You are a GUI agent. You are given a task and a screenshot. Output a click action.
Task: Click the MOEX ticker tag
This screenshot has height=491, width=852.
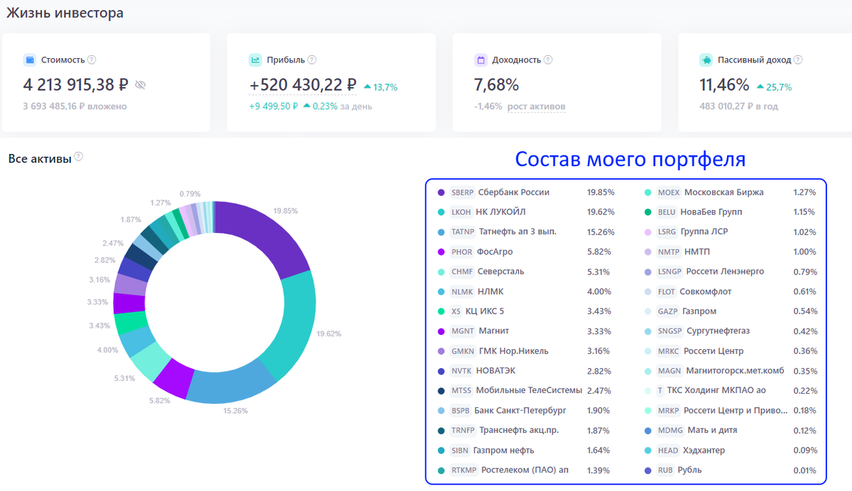[x=669, y=192]
